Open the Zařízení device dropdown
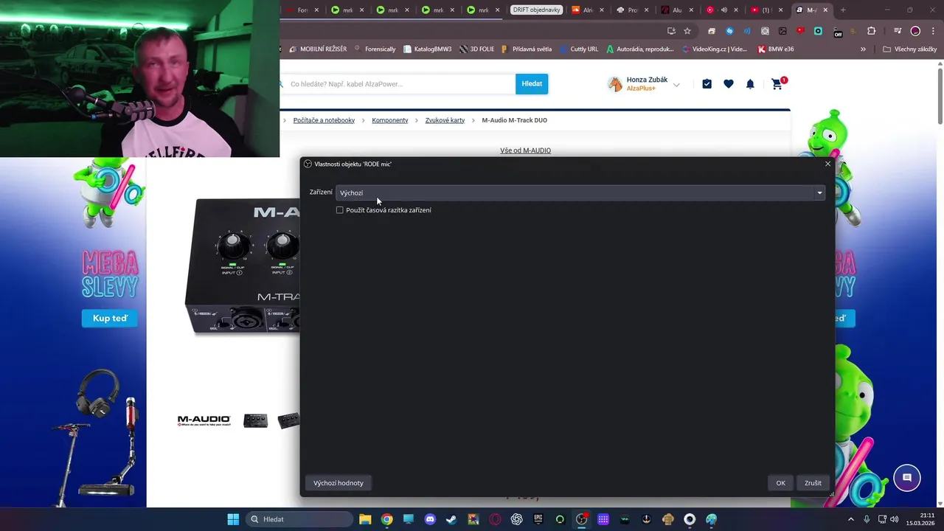 tap(580, 192)
